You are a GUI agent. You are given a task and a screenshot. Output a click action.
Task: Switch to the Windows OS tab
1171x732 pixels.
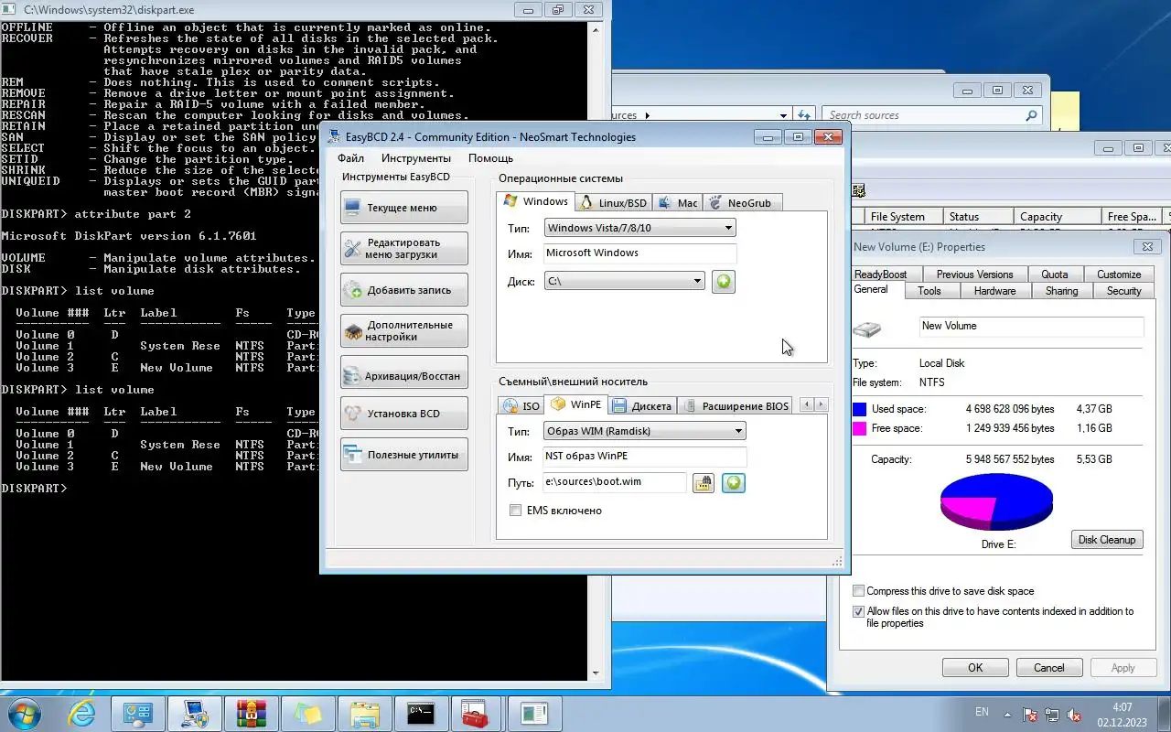tap(536, 201)
